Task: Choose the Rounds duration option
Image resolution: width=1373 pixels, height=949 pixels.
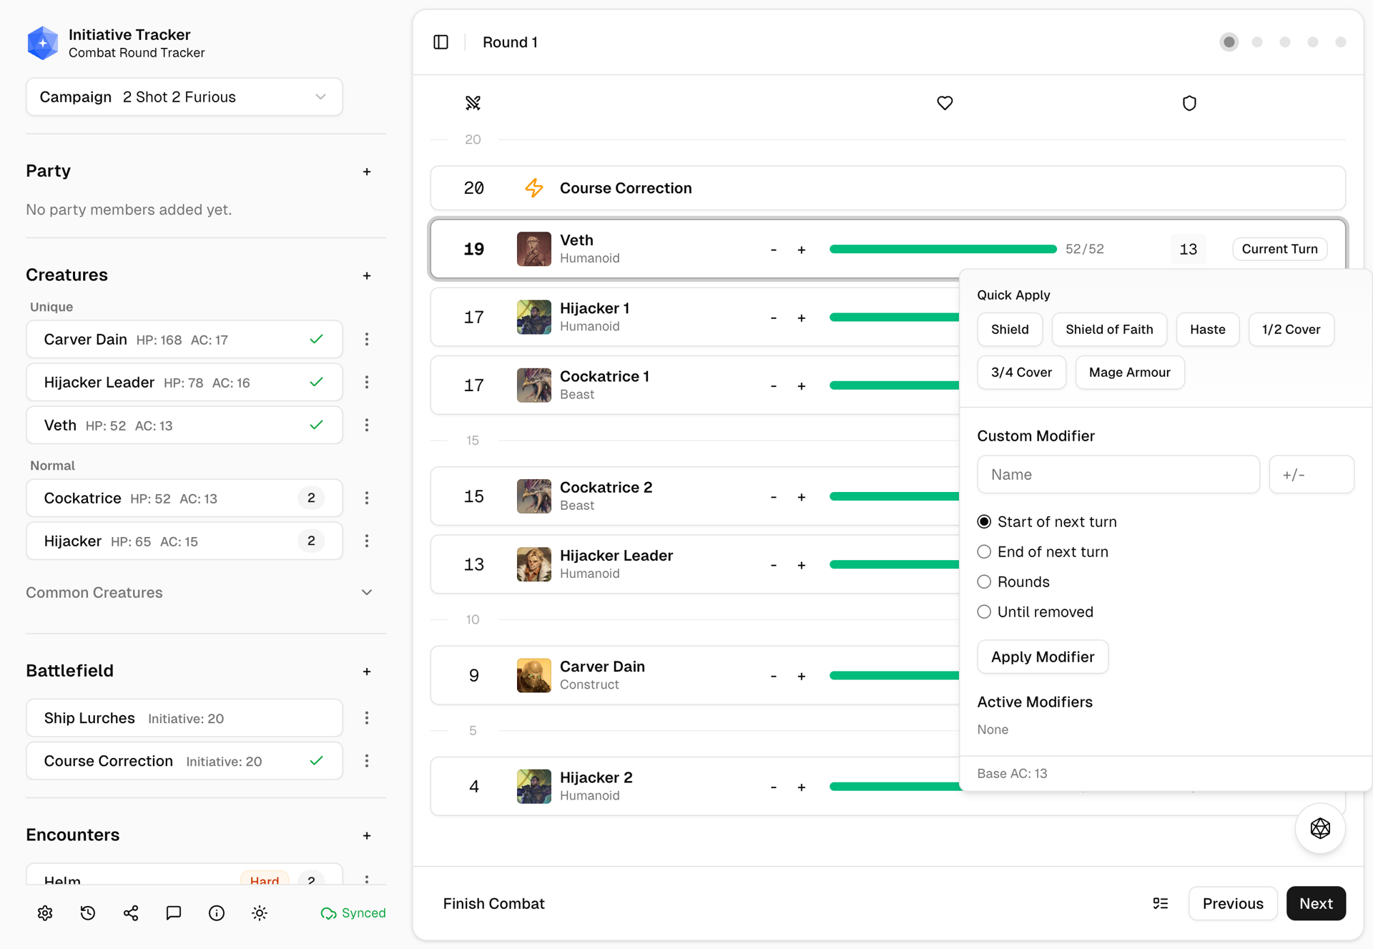Action: (984, 581)
